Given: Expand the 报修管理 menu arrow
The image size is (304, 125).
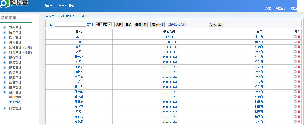Looking at the screenshot, I should 4,57.
